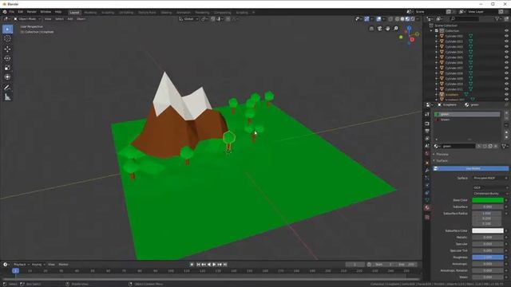Viewport: 511px width, 287px height.
Task: Click the Roughness value slider
Action: pos(488,258)
